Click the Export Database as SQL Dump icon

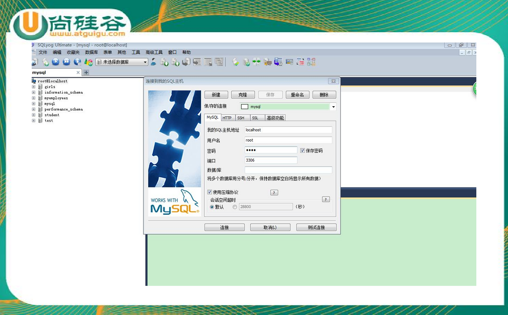165,61
